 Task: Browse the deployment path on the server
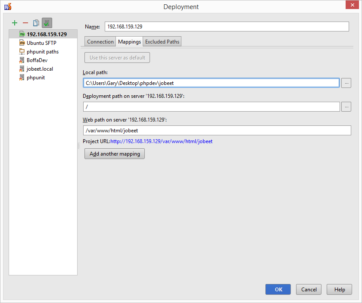(x=346, y=106)
